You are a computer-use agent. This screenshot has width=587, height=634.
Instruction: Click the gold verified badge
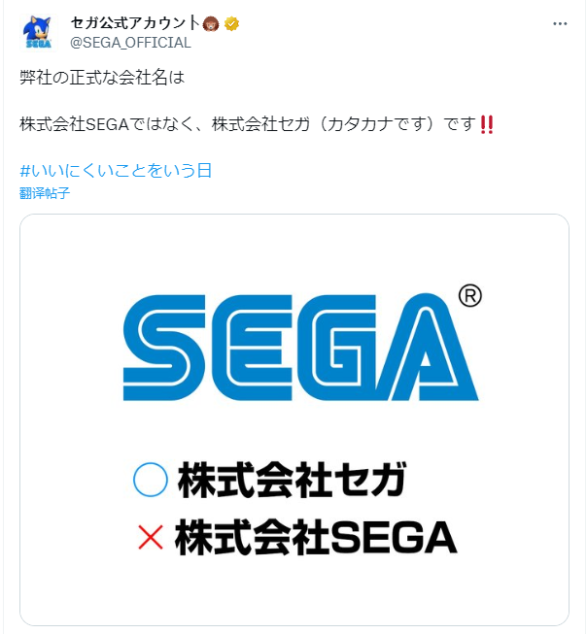231,23
